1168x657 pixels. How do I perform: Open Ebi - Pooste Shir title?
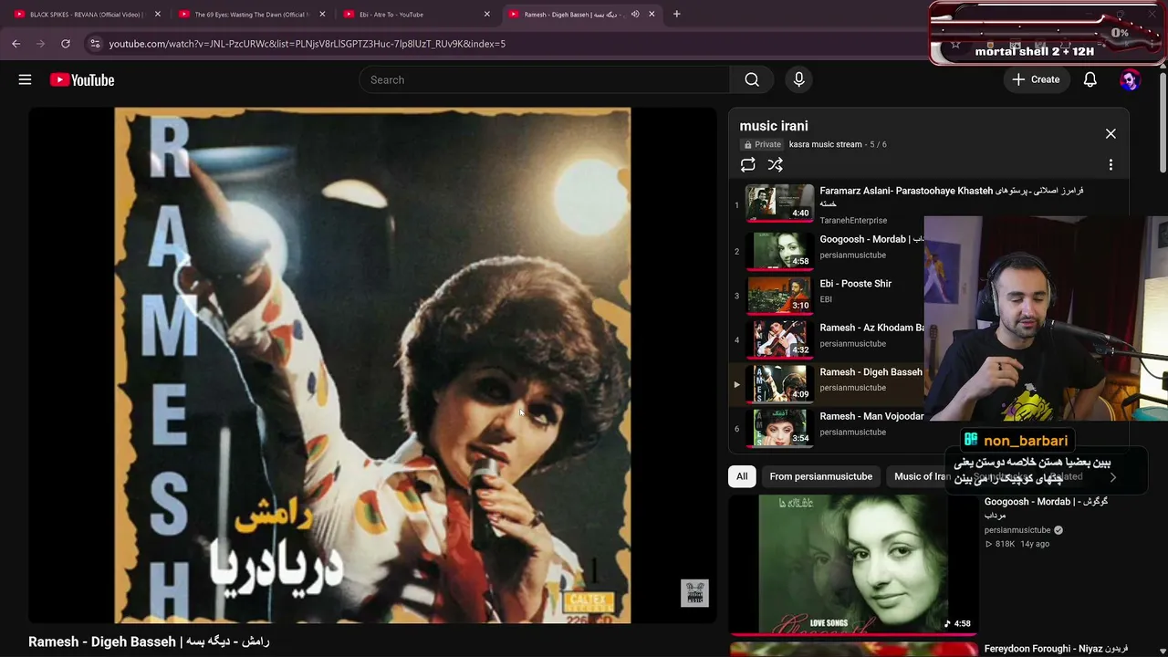click(x=856, y=284)
